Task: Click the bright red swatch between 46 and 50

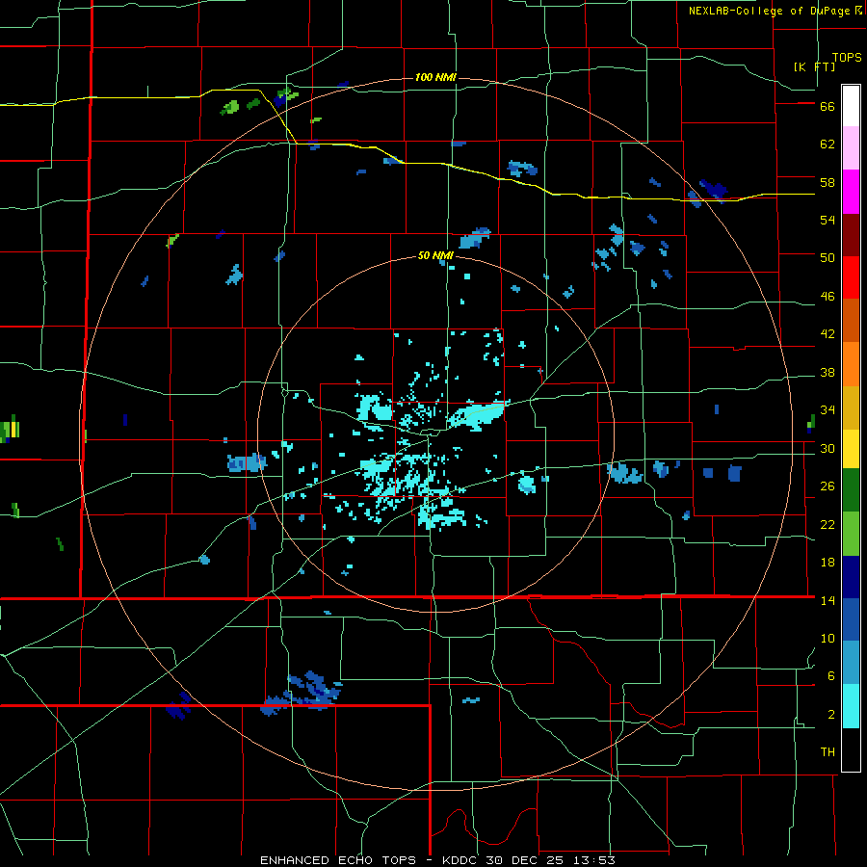Action: (851, 277)
